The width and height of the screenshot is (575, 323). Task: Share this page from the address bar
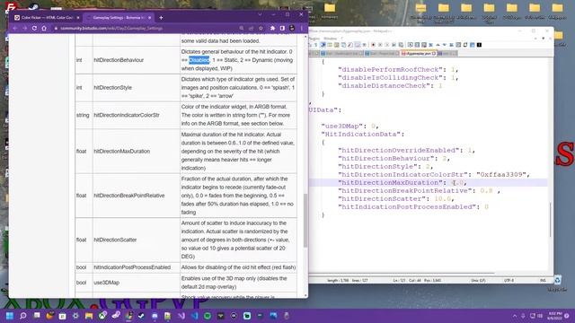coord(252,28)
